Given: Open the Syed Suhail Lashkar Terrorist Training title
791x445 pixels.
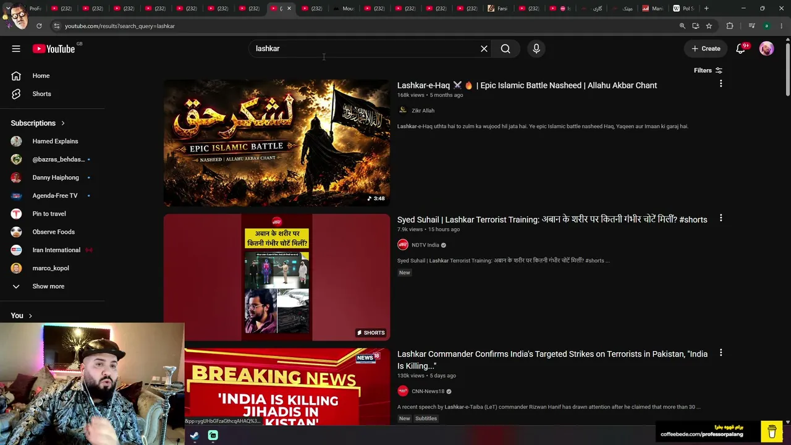Looking at the screenshot, I should [552, 220].
